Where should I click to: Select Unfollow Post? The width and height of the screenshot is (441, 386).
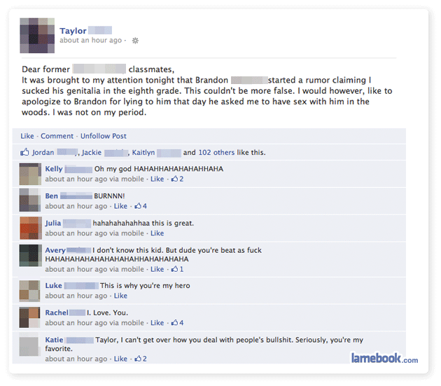pyautogui.click(x=103, y=136)
